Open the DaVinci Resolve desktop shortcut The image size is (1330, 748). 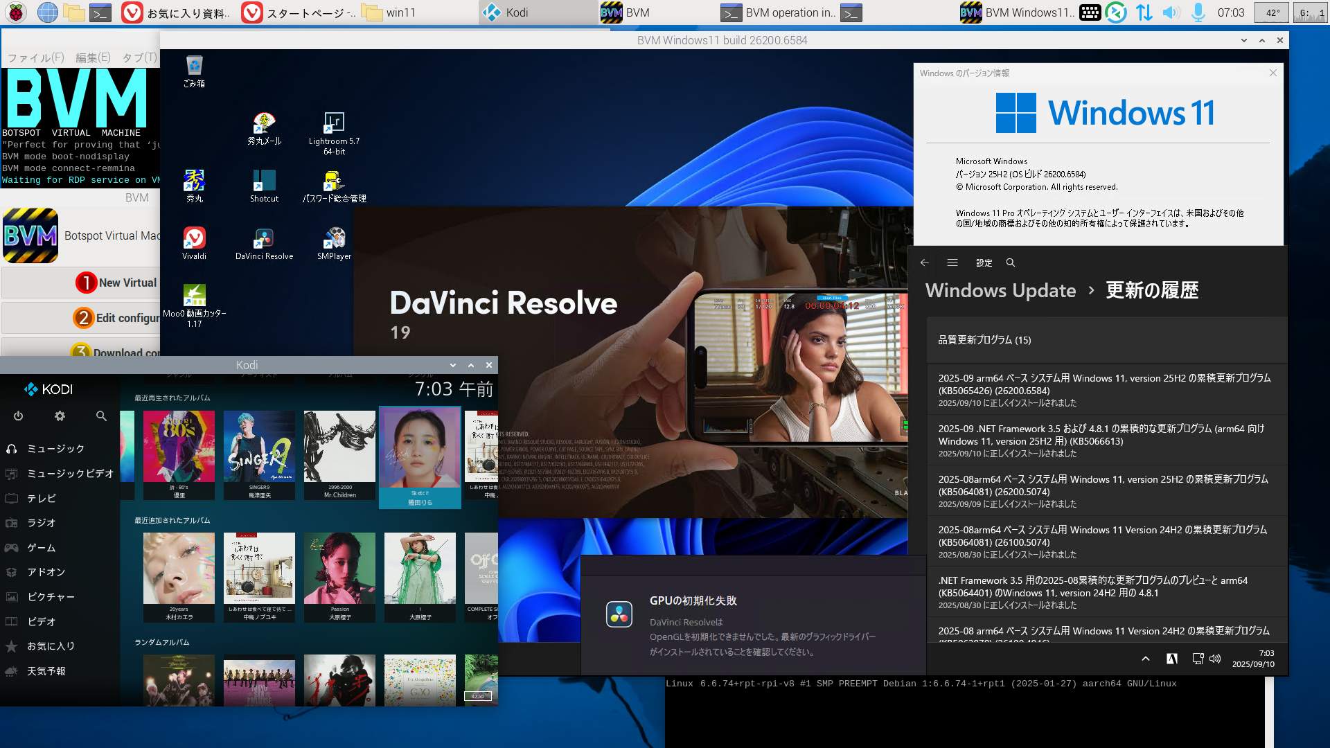pos(264,244)
